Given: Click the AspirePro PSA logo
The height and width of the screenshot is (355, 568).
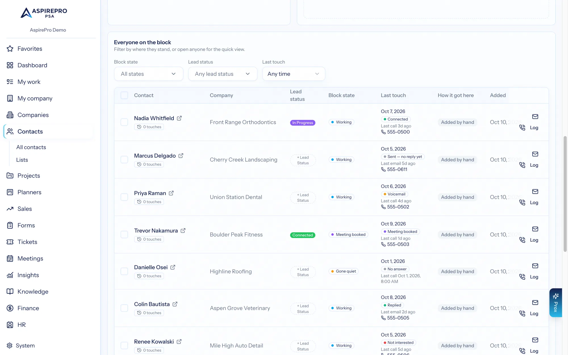Looking at the screenshot, I should coord(44,13).
